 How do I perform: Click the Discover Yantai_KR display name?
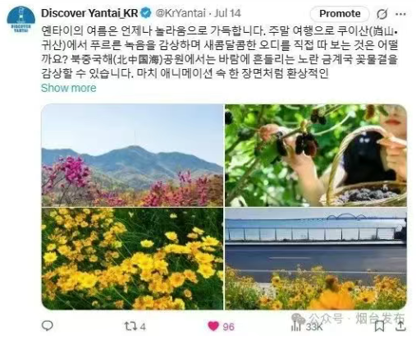89,13
